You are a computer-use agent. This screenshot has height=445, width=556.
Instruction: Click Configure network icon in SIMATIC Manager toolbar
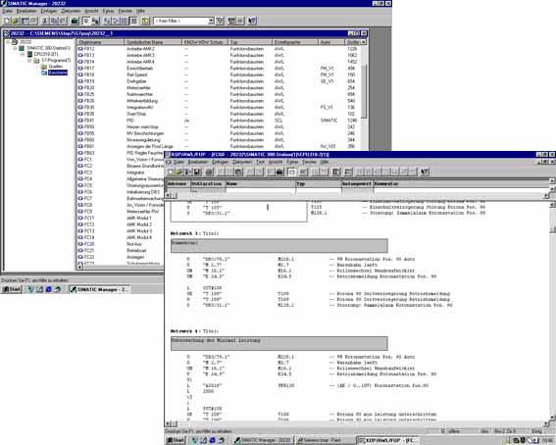(x=231, y=21)
